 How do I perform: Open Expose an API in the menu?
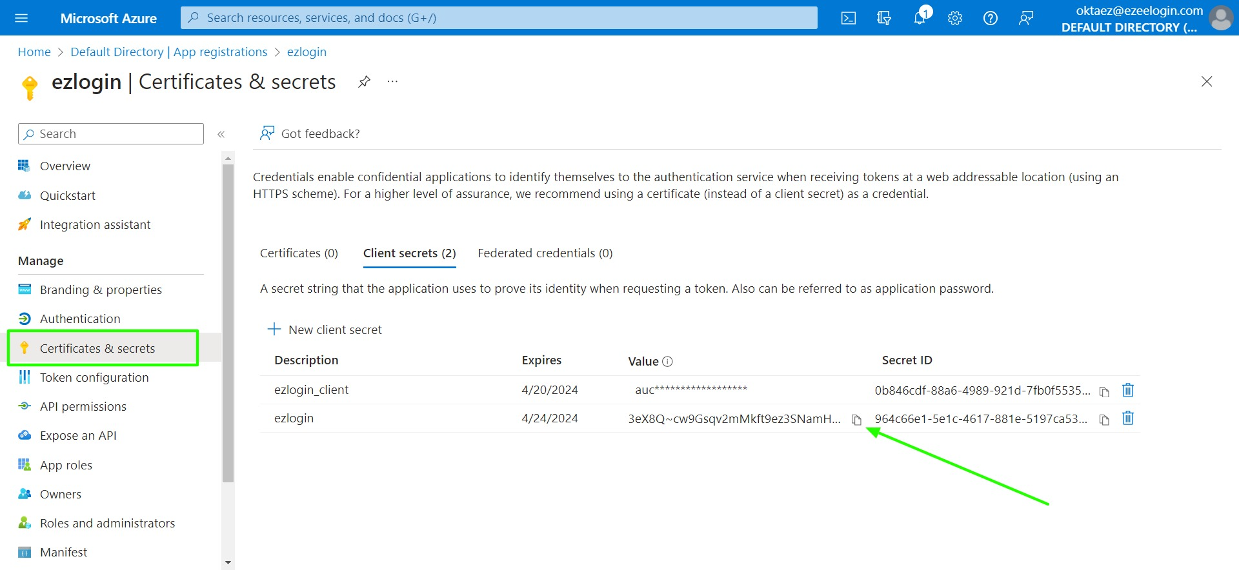[78, 435]
